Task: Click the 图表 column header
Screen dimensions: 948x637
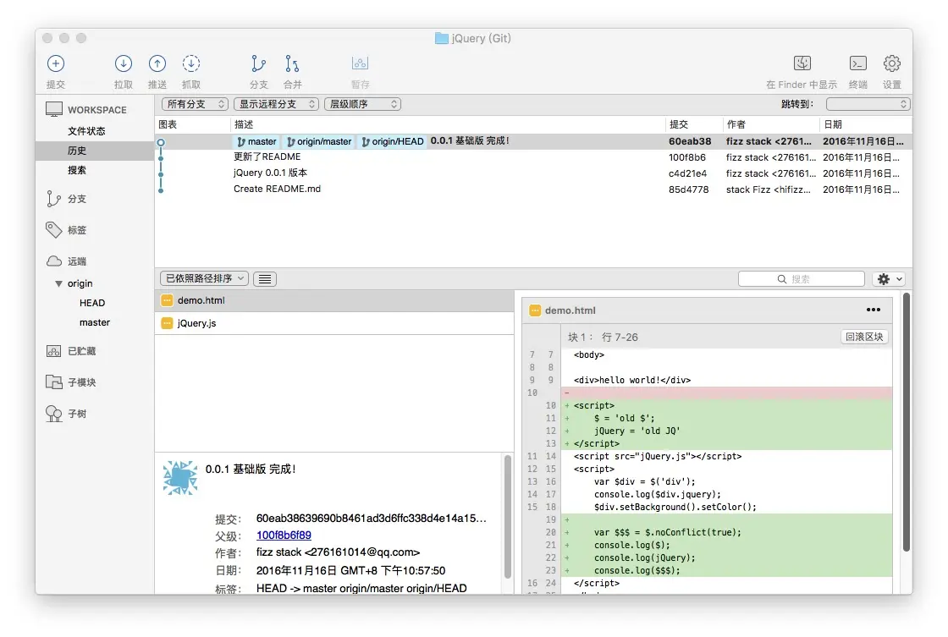Action: click(x=193, y=124)
